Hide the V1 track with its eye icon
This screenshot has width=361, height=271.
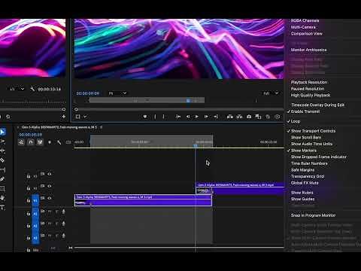(50, 198)
